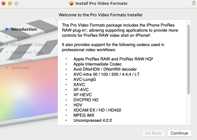The height and width of the screenshot is (140, 197).
Task: Minimize the installer with the yellow button
Action: (10, 4)
